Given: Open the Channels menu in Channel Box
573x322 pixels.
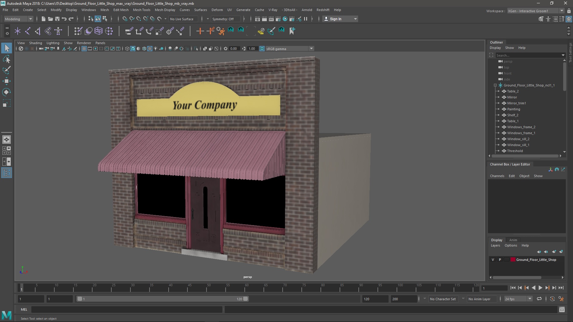Looking at the screenshot, I should pos(497,176).
